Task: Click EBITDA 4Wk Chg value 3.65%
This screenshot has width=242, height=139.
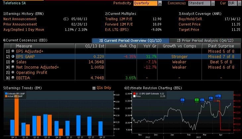Action: click(131, 78)
